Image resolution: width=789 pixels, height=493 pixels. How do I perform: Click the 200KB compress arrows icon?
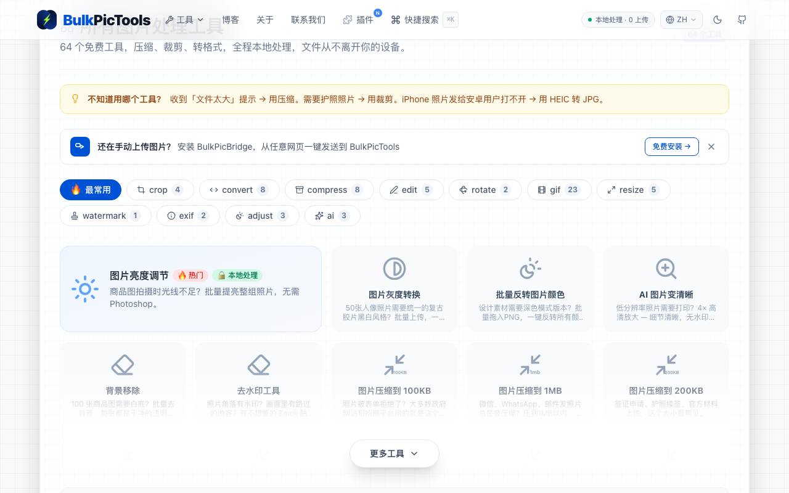666,365
